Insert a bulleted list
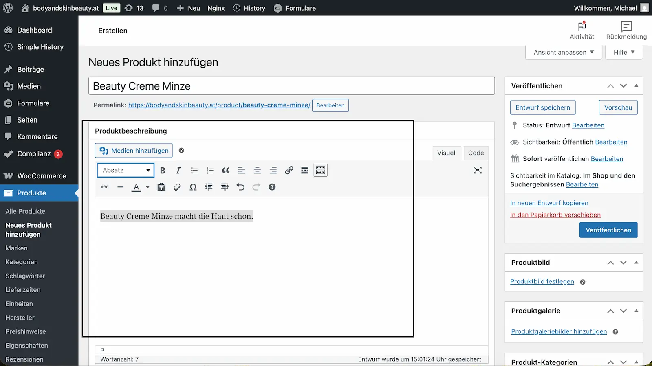The image size is (652, 366). point(194,171)
